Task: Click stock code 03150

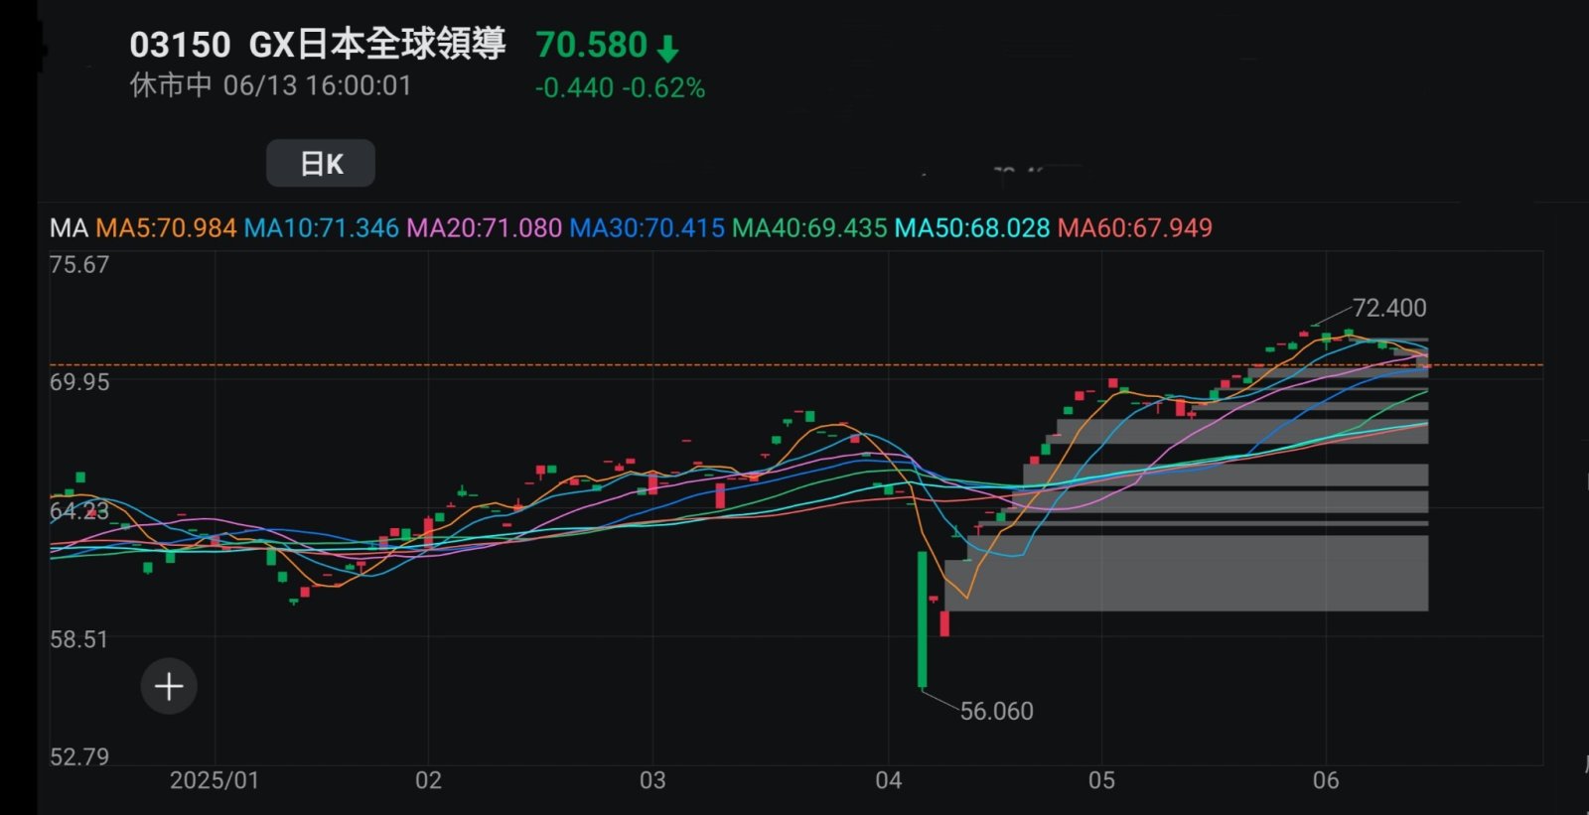Action: 180,45
